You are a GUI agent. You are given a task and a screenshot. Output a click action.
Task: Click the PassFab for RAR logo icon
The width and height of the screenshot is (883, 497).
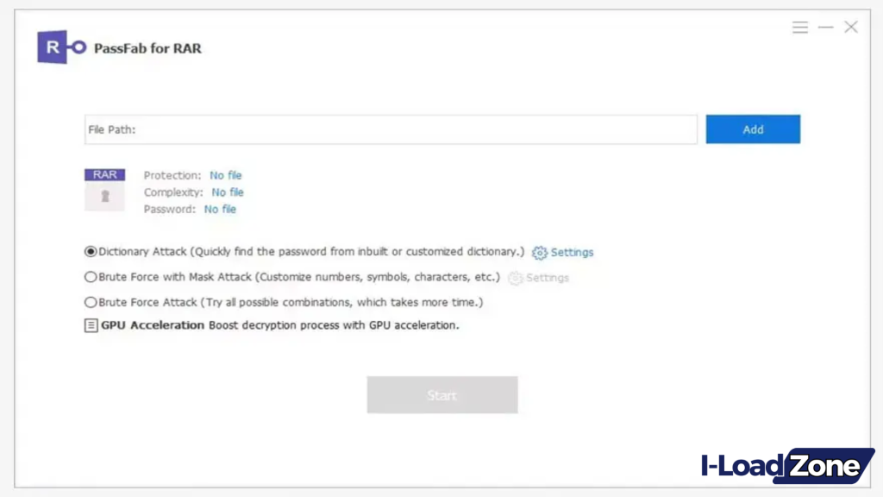[62, 47]
